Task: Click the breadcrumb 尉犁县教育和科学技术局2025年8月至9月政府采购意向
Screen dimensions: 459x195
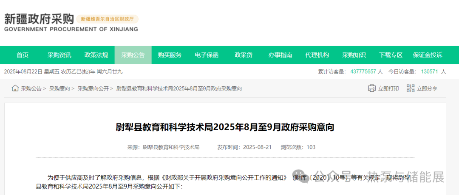Action: point(179,88)
